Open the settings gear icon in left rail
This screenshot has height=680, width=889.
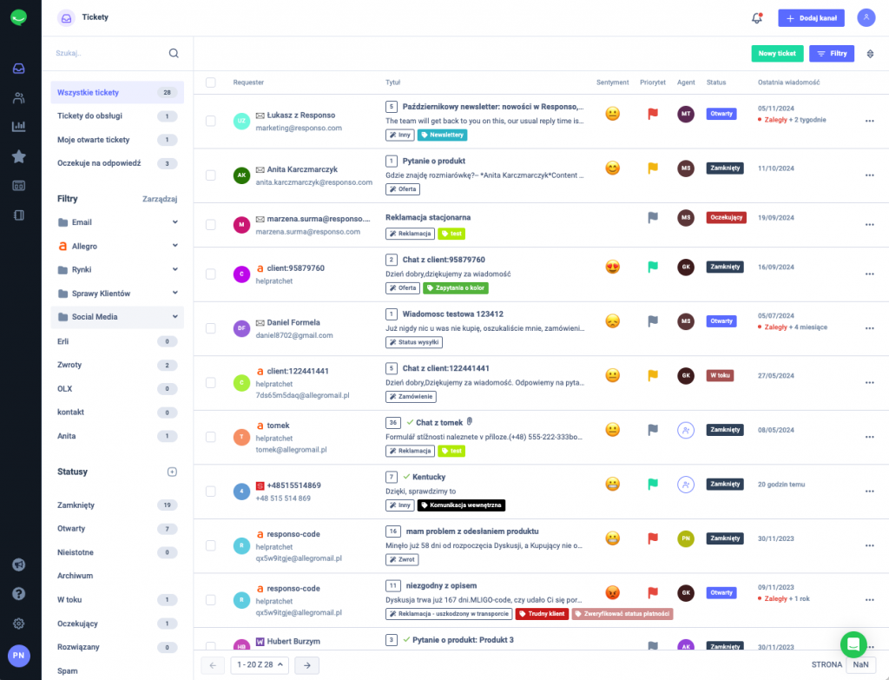19,624
